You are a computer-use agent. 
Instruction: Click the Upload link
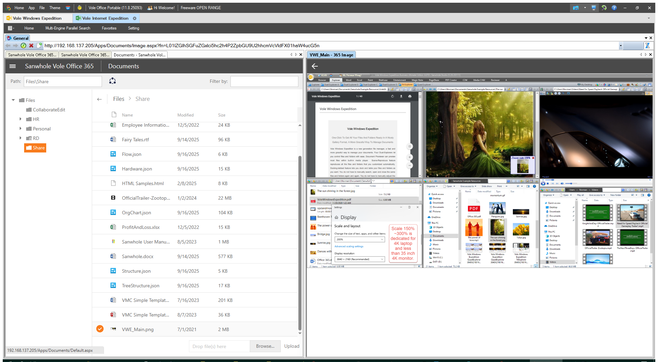point(292,346)
